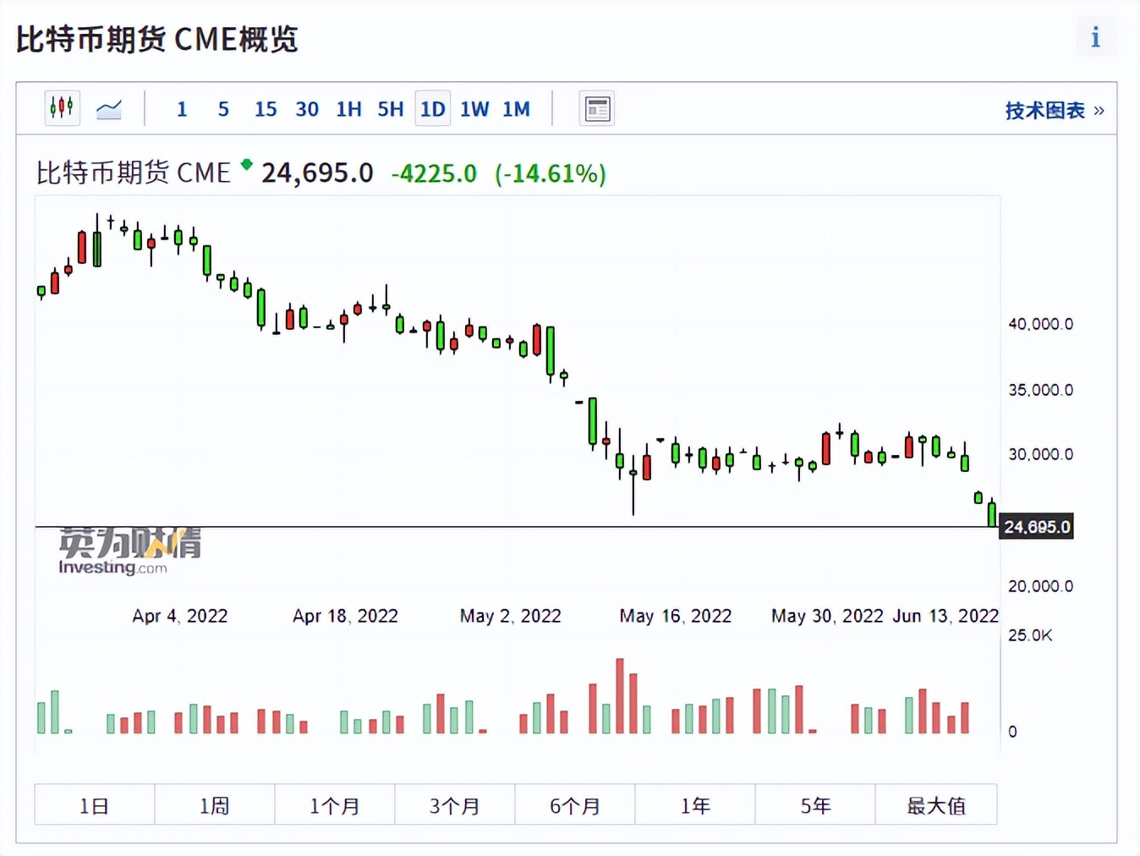Click the 40,000.0 axis label
This screenshot has width=1140, height=856.
(x=1040, y=324)
